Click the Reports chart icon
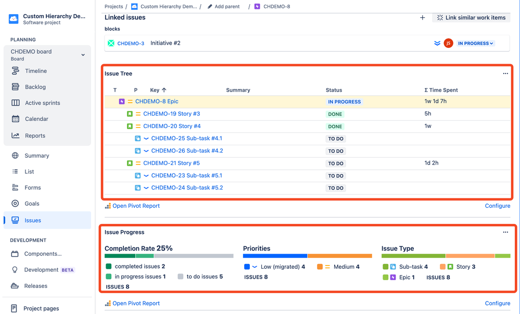 [15, 135]
